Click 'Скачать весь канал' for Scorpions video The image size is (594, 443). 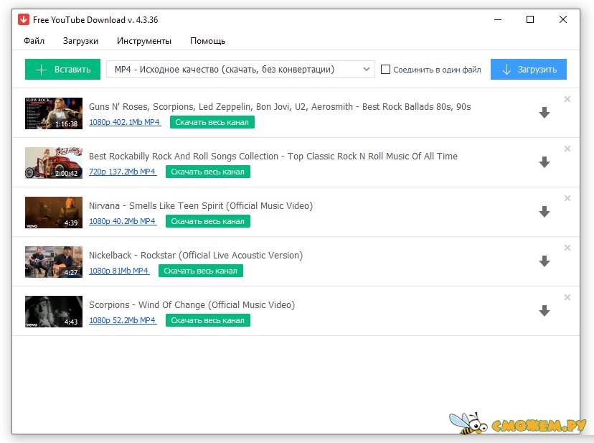207,320
